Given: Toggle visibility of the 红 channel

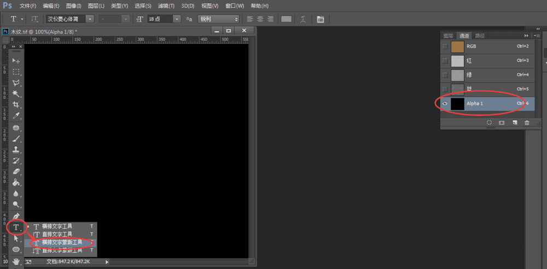Looking at the screenshot, I should 445,61.
